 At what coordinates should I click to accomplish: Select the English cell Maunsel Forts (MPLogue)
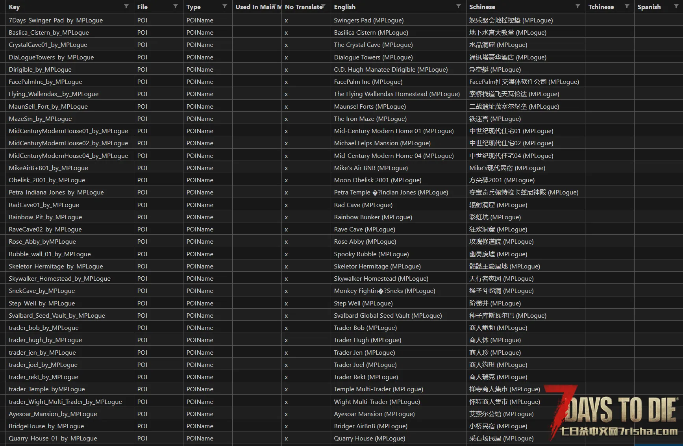(398, 106)
